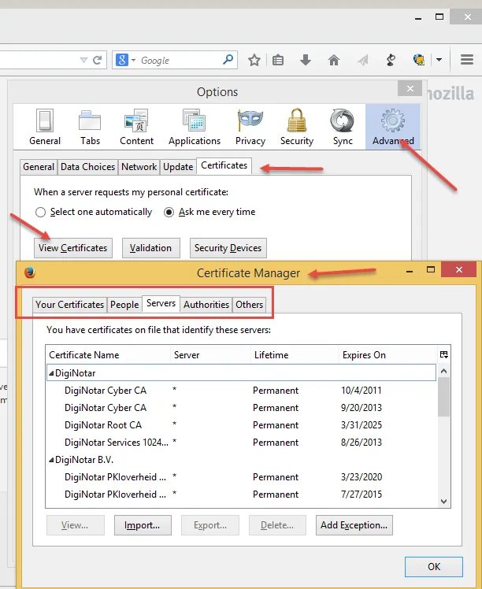Open the Advanced options category
The image size is (482, 589).
pyautogui.click(x=393, y=127)
